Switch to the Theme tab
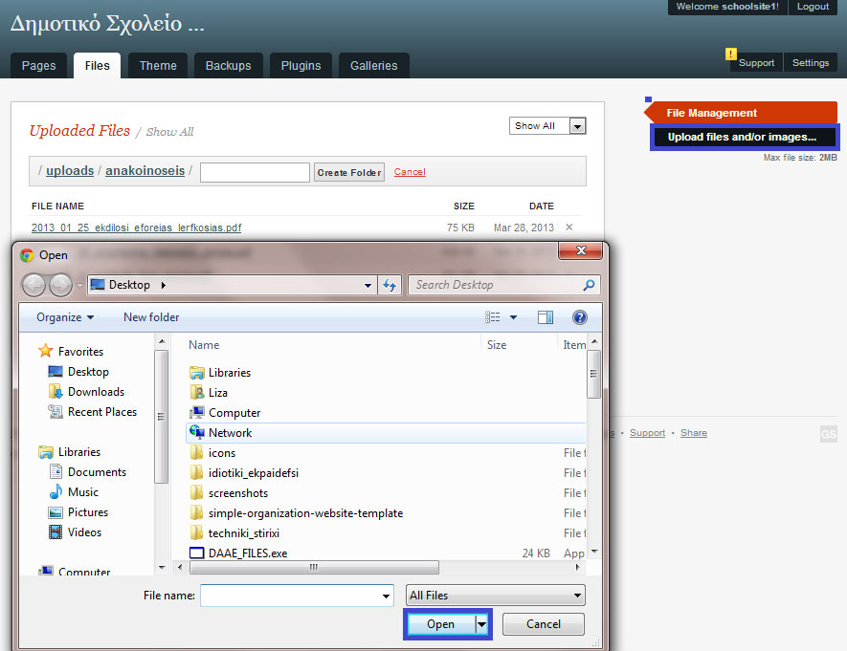The height and width of the screenshot is (651, 847). 158,66
